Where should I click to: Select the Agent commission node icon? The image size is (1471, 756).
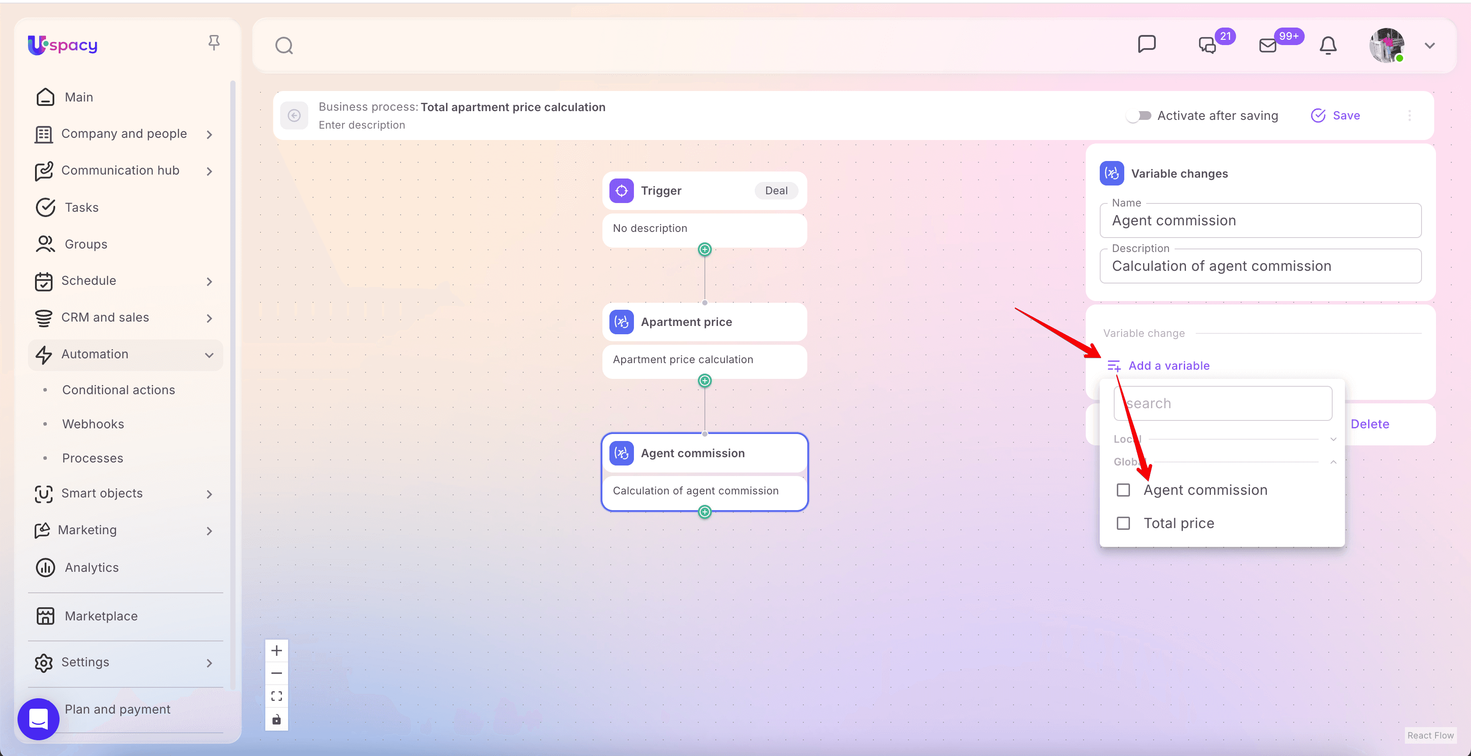[x=621, y=453]
